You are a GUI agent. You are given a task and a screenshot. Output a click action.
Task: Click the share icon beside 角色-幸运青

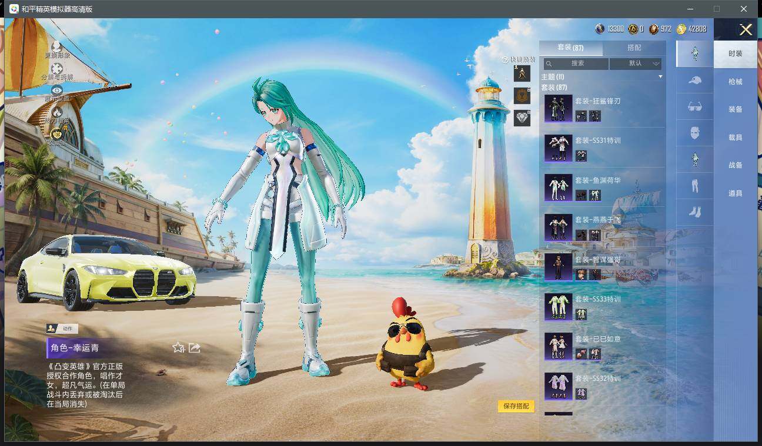195,348
